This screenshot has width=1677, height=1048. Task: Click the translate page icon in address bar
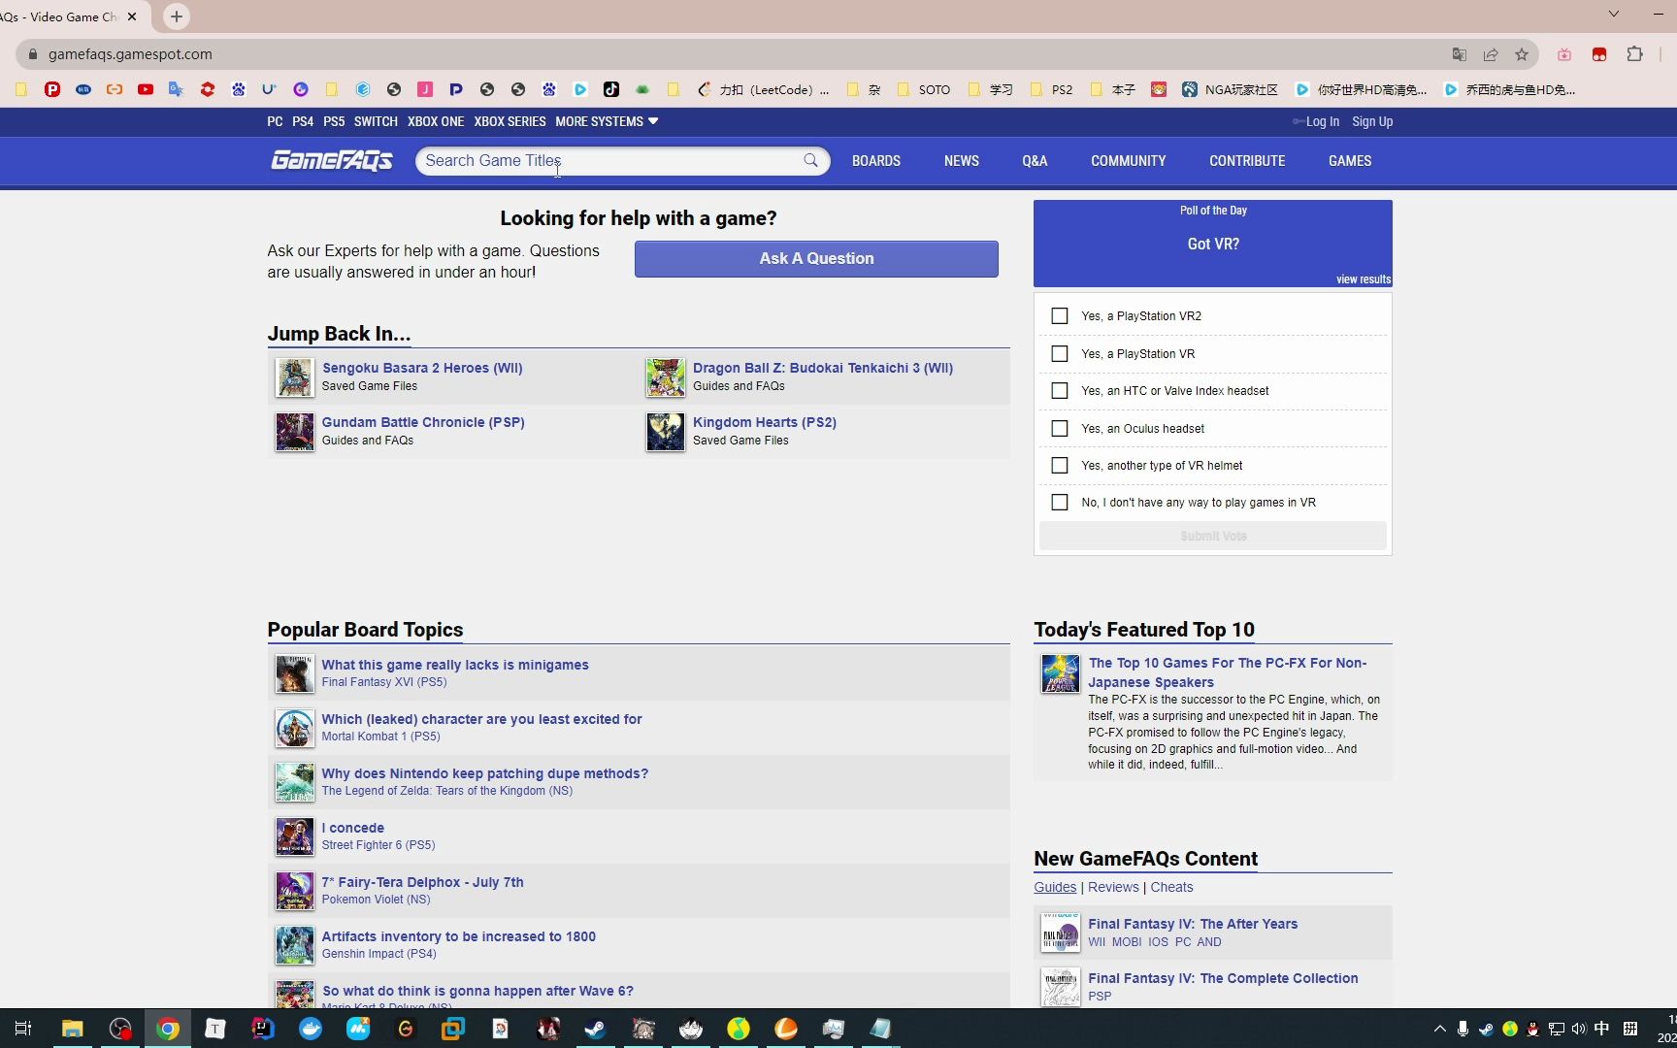1459,54
